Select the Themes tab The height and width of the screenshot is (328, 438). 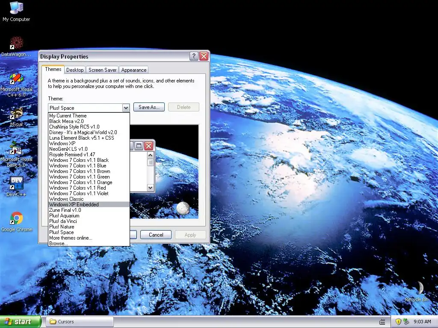53,69
